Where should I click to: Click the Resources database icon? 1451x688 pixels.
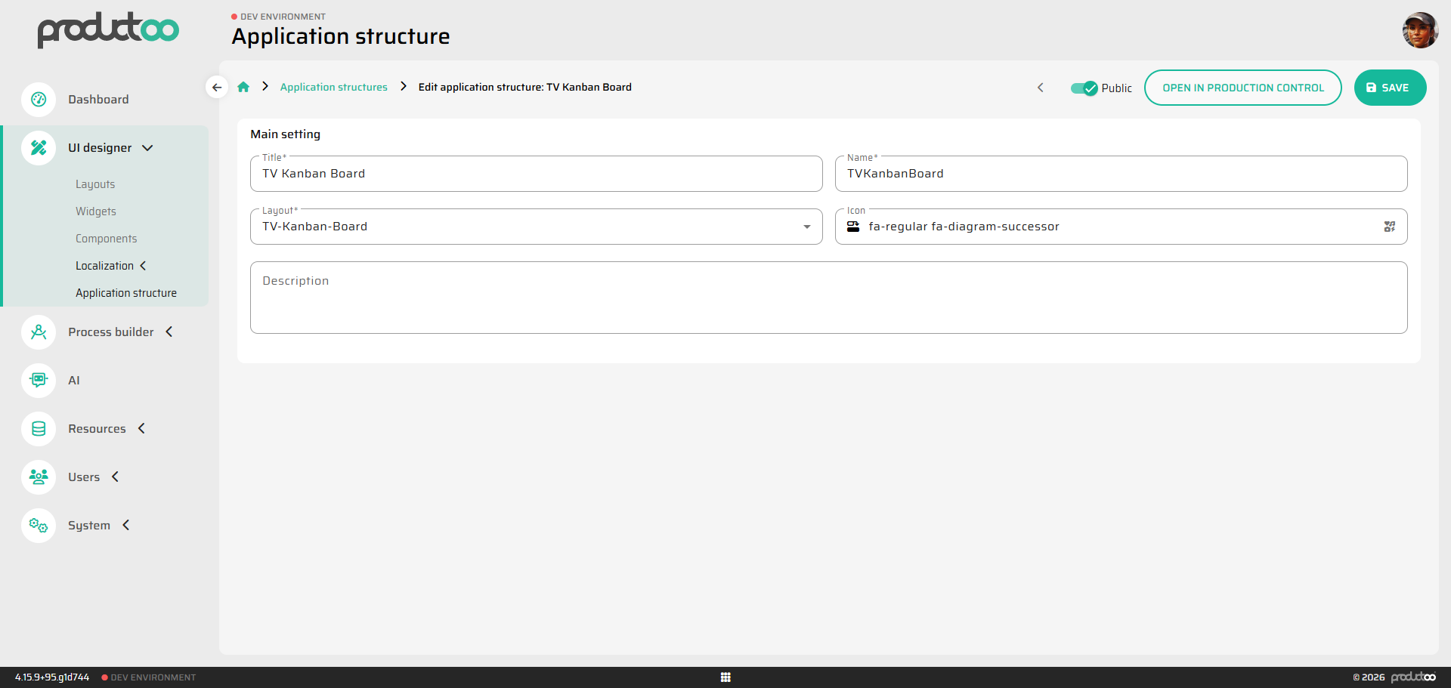click(39, 429)
